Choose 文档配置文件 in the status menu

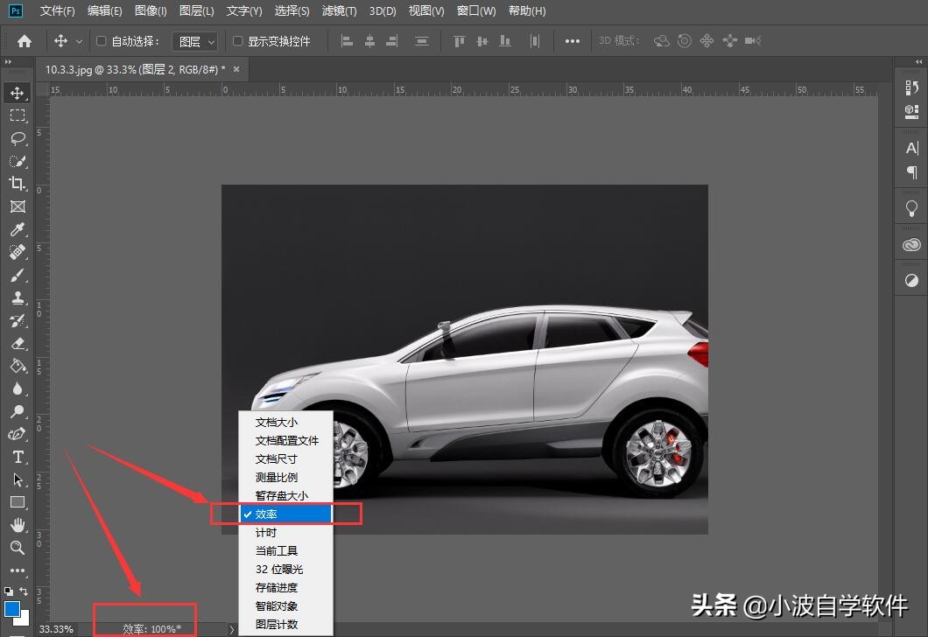pos(286,441)
